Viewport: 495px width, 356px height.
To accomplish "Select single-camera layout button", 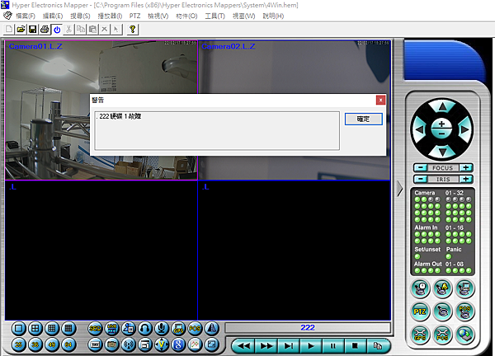I will point(19,329).
